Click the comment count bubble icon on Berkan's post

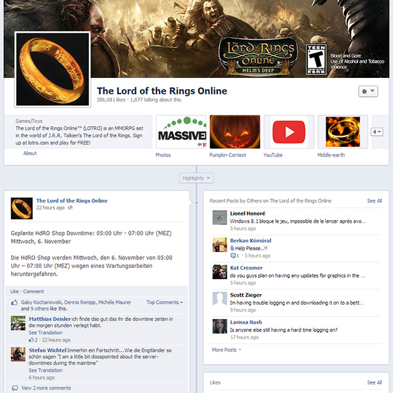pos(233,255)
